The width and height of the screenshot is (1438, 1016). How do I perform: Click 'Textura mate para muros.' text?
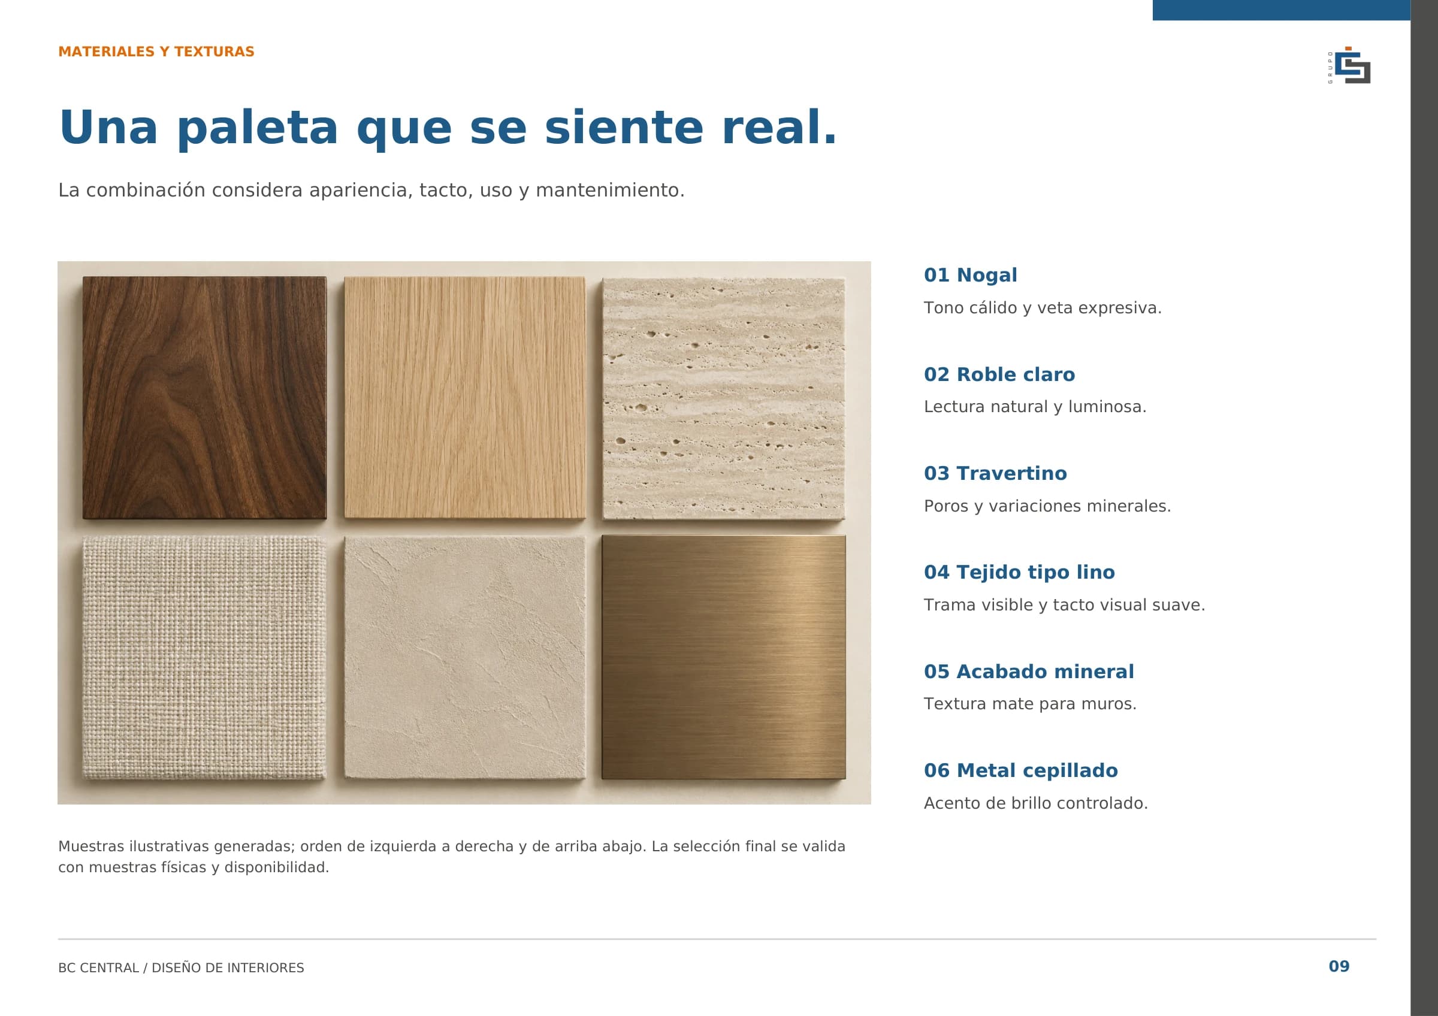(x=1029, y=704)
